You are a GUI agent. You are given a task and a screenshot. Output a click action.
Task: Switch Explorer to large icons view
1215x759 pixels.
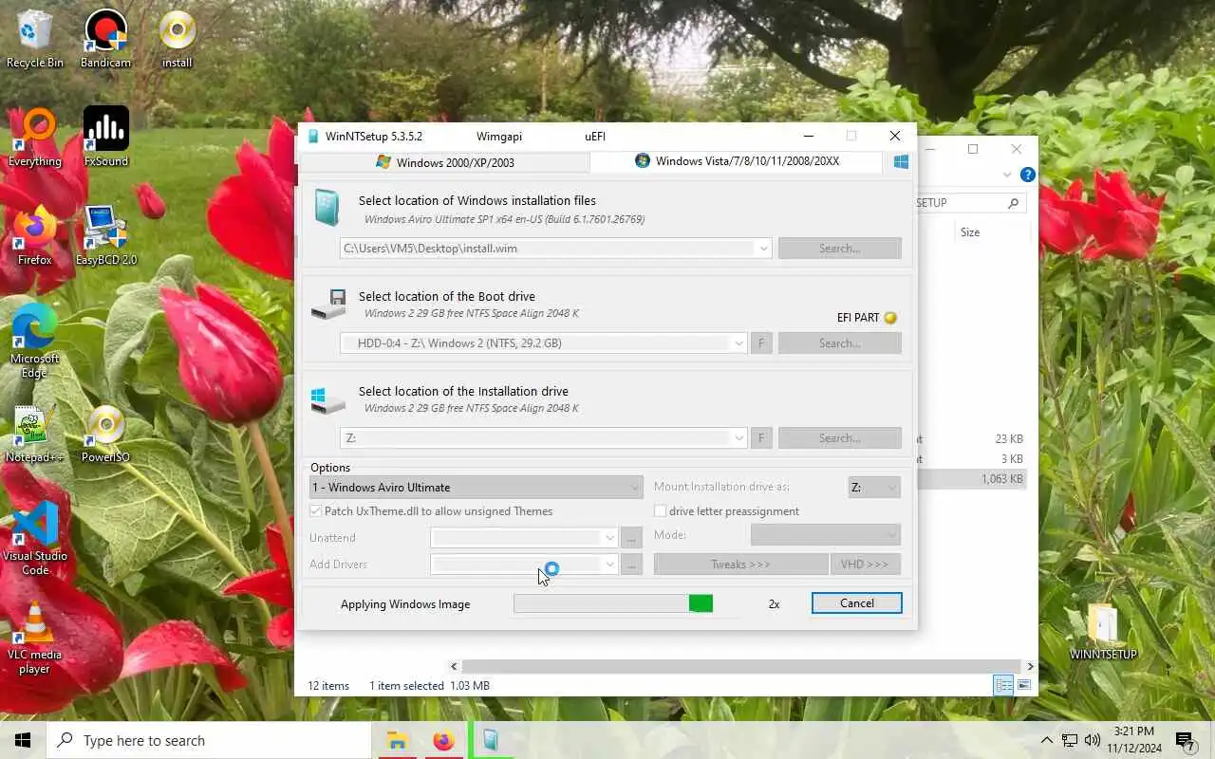point(1024,685)
